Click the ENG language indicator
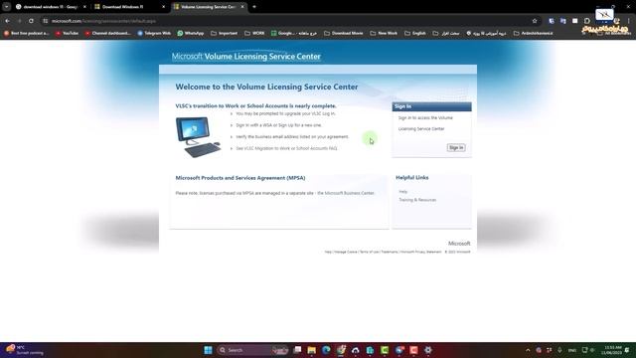 click(572, 350)
